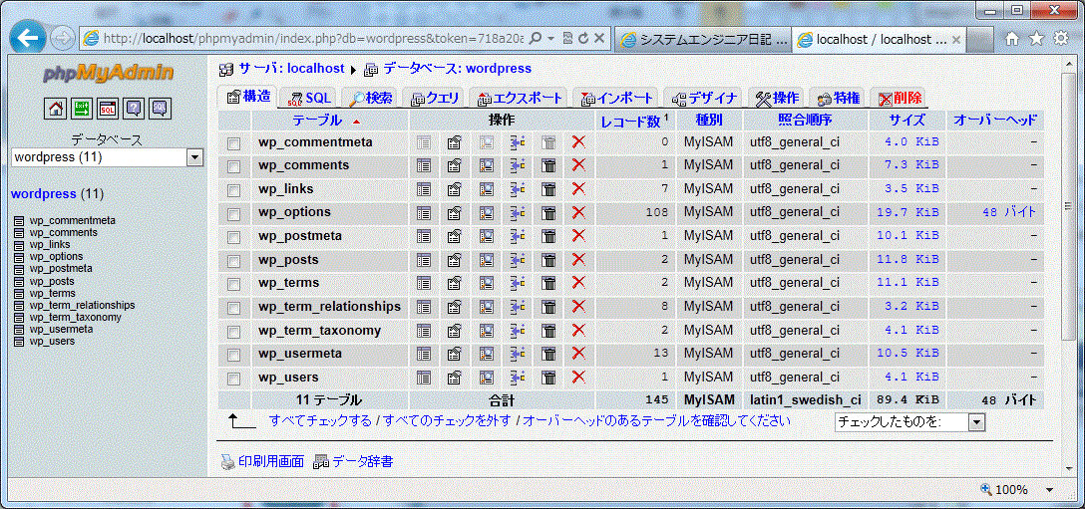This screenshot has width=1085, height=509.
Task: Open the SQL query window icon
Action: (x=108, y=109)
